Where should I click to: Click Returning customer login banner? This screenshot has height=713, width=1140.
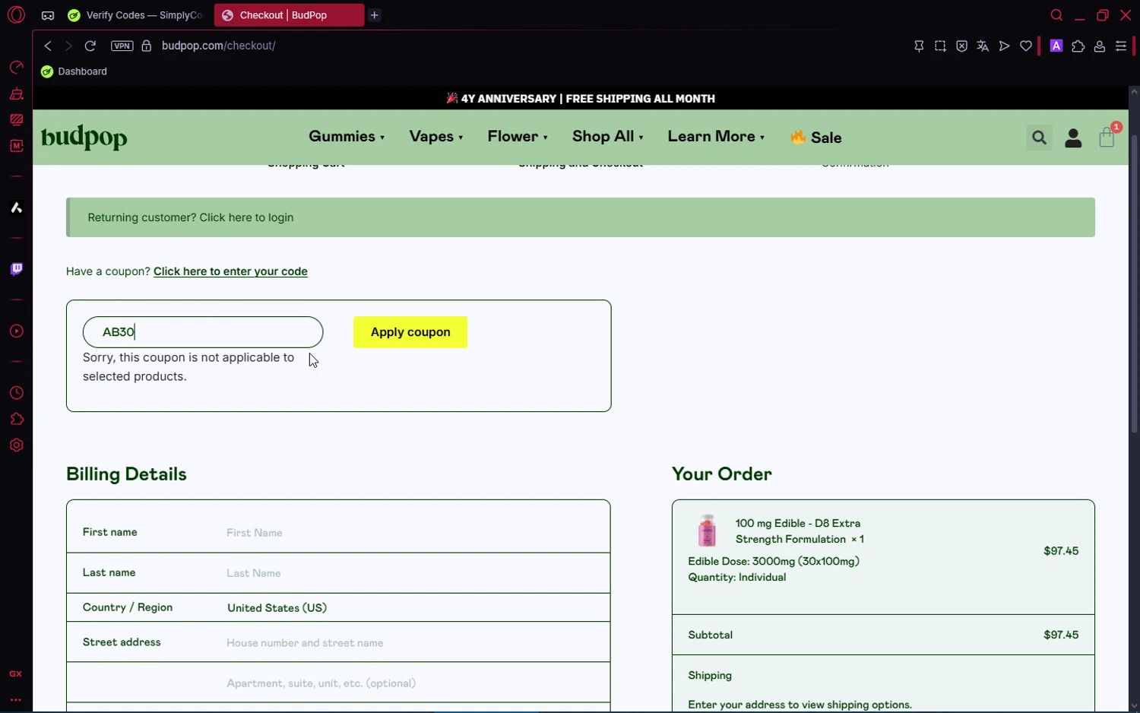pos(581,217)
